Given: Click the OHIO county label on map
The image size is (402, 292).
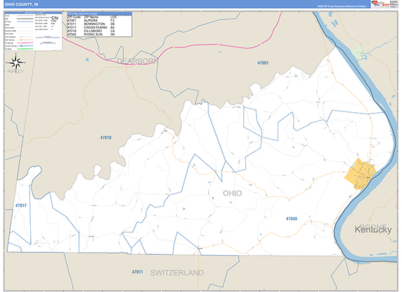Looking at the screenshot, I should coord(232,193).
